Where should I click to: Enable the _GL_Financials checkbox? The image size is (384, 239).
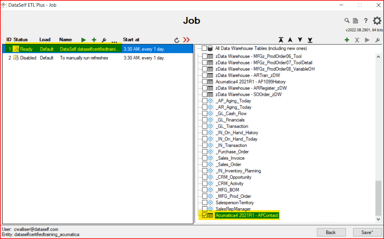pos(205,120)
